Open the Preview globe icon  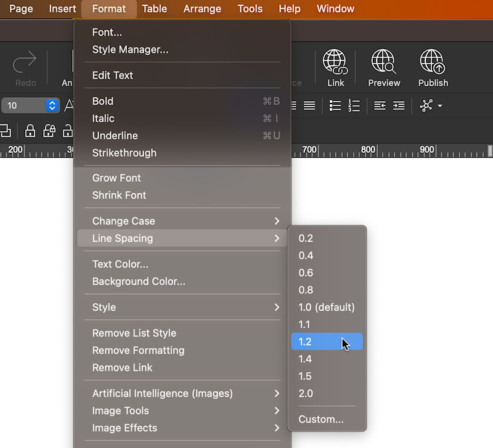pyautogui.click(x=384, y=62)
